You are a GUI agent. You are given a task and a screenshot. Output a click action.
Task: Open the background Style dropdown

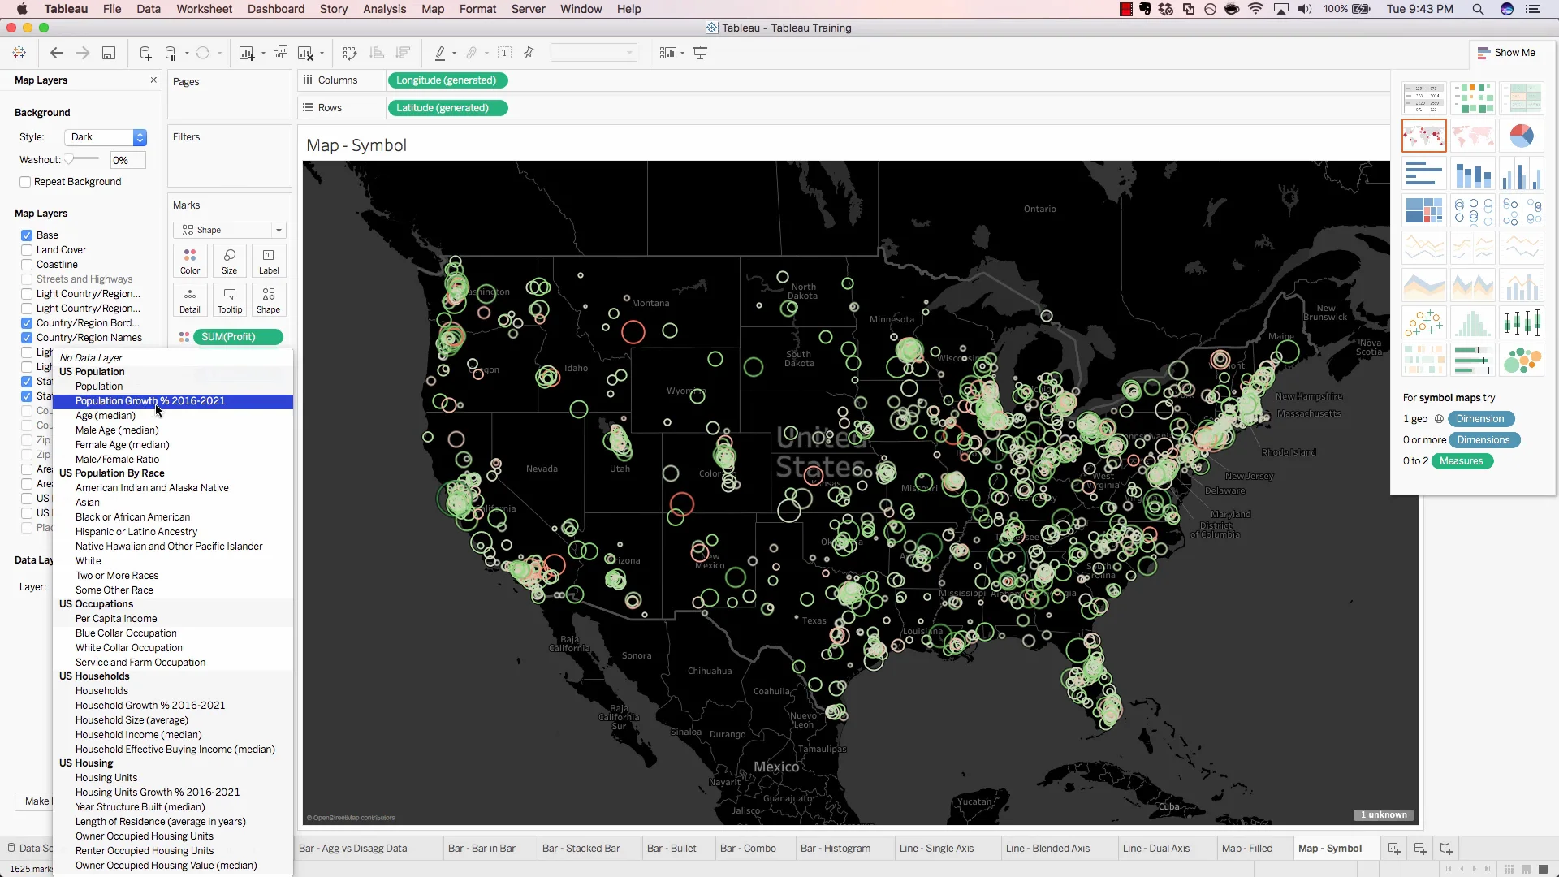pyautogui.click(x=105, y=136)
